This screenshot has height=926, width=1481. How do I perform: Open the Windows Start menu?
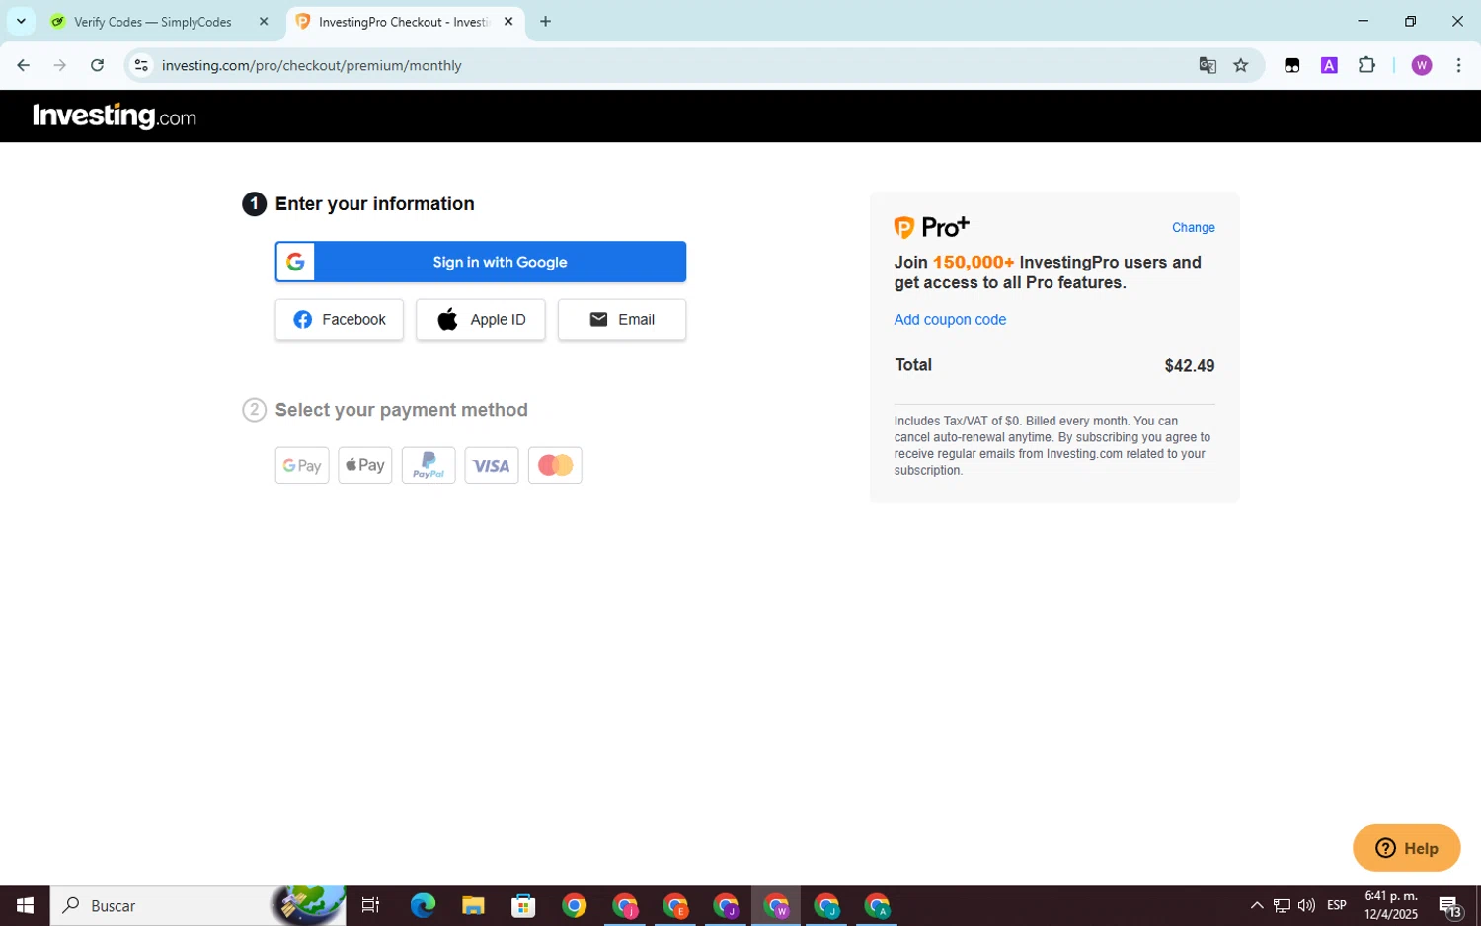click(25, 905)
